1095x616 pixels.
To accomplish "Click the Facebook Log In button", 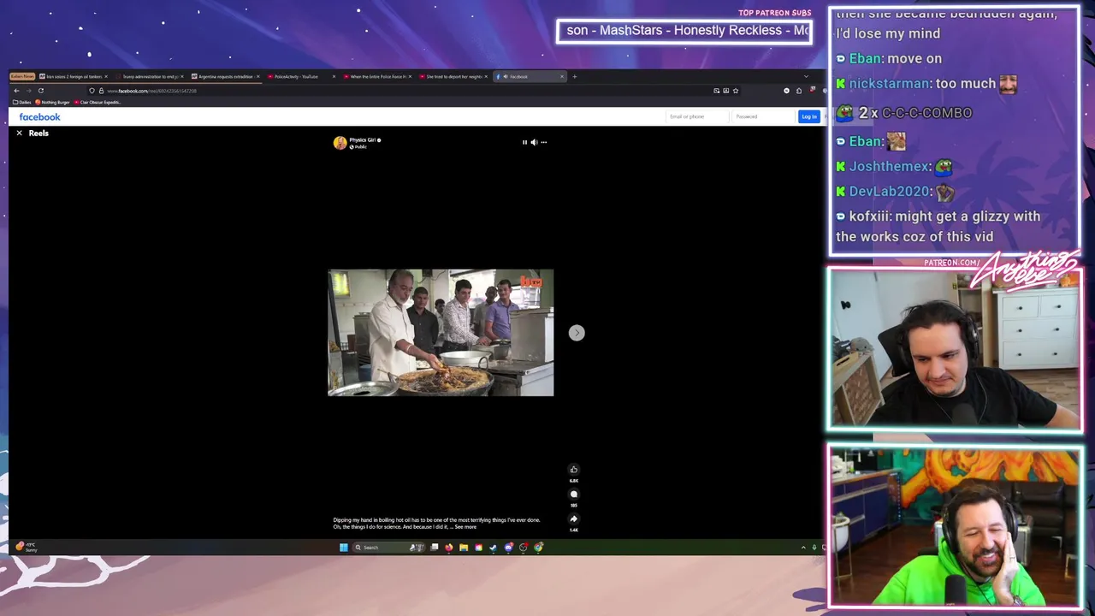I will pos(808,116).
